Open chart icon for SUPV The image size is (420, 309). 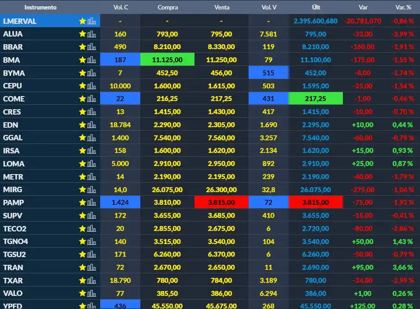click(92, 216)
